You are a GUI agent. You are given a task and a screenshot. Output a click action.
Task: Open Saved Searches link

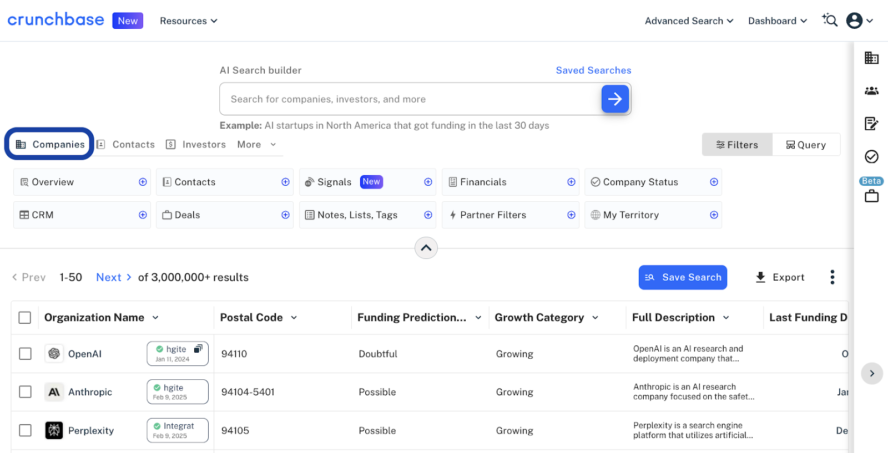(593, 70)
